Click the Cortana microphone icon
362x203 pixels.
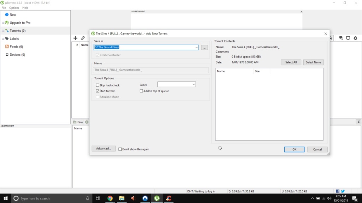tap(88, 198)
